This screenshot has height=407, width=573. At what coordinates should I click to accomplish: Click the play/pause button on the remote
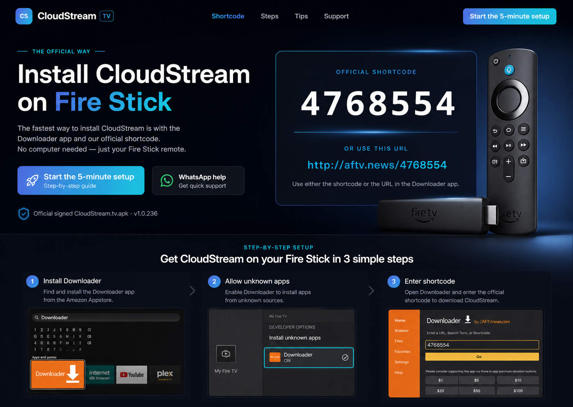tap(509, 145)
